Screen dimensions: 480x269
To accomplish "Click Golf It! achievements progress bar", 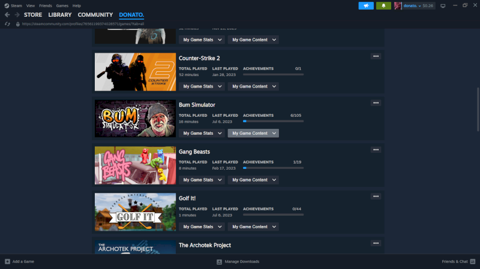I will point(274,214).
